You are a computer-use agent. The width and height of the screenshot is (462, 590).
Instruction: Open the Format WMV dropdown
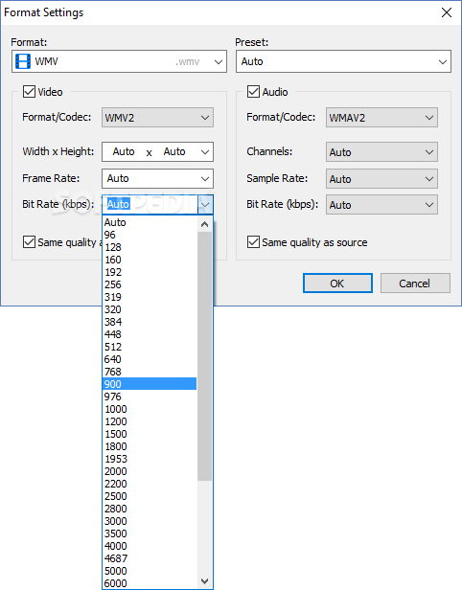point(119,61)
